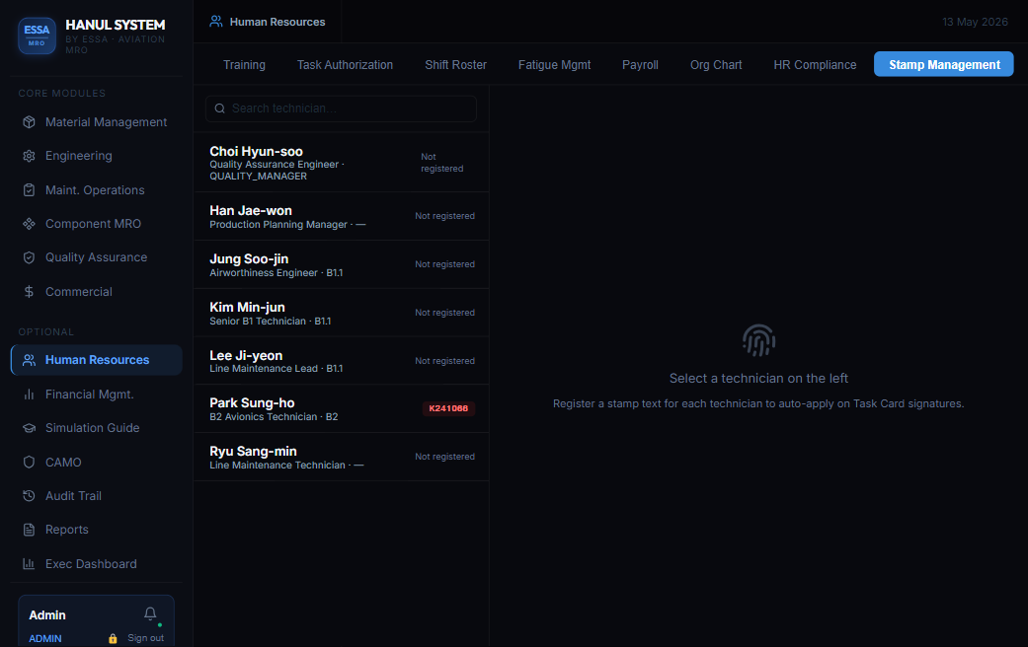Click the Commercial dollar icon

(29, 291)
